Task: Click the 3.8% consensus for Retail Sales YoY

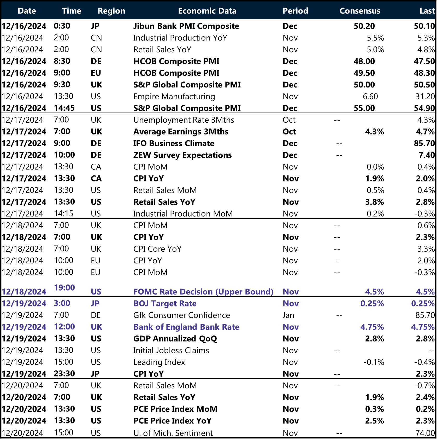Action: tap(374, 202)
